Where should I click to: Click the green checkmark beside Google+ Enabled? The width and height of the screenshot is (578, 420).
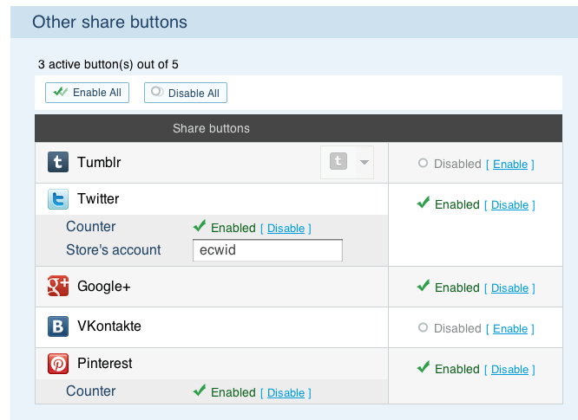point(424,287)
